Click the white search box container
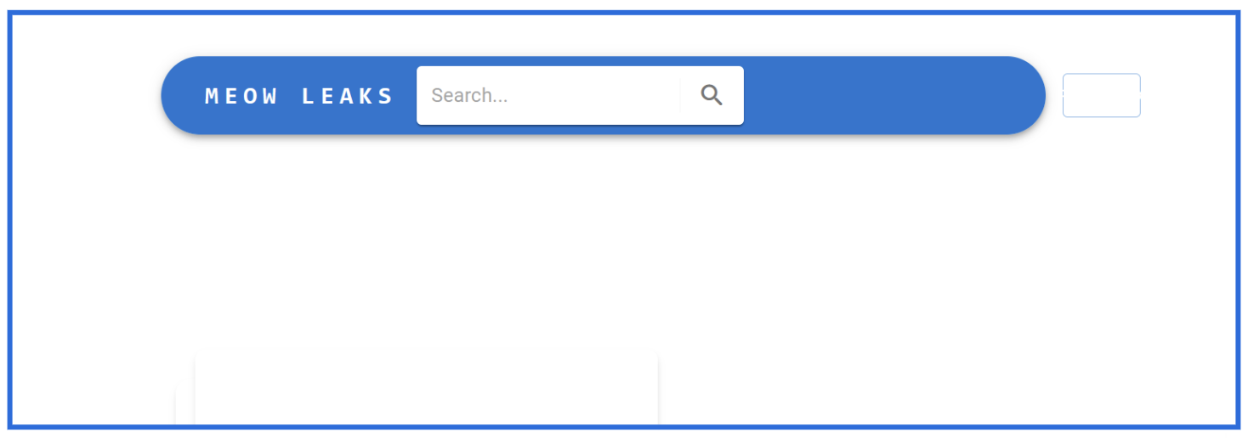The height and width of the screenshot is (438, 1248). 580,95
